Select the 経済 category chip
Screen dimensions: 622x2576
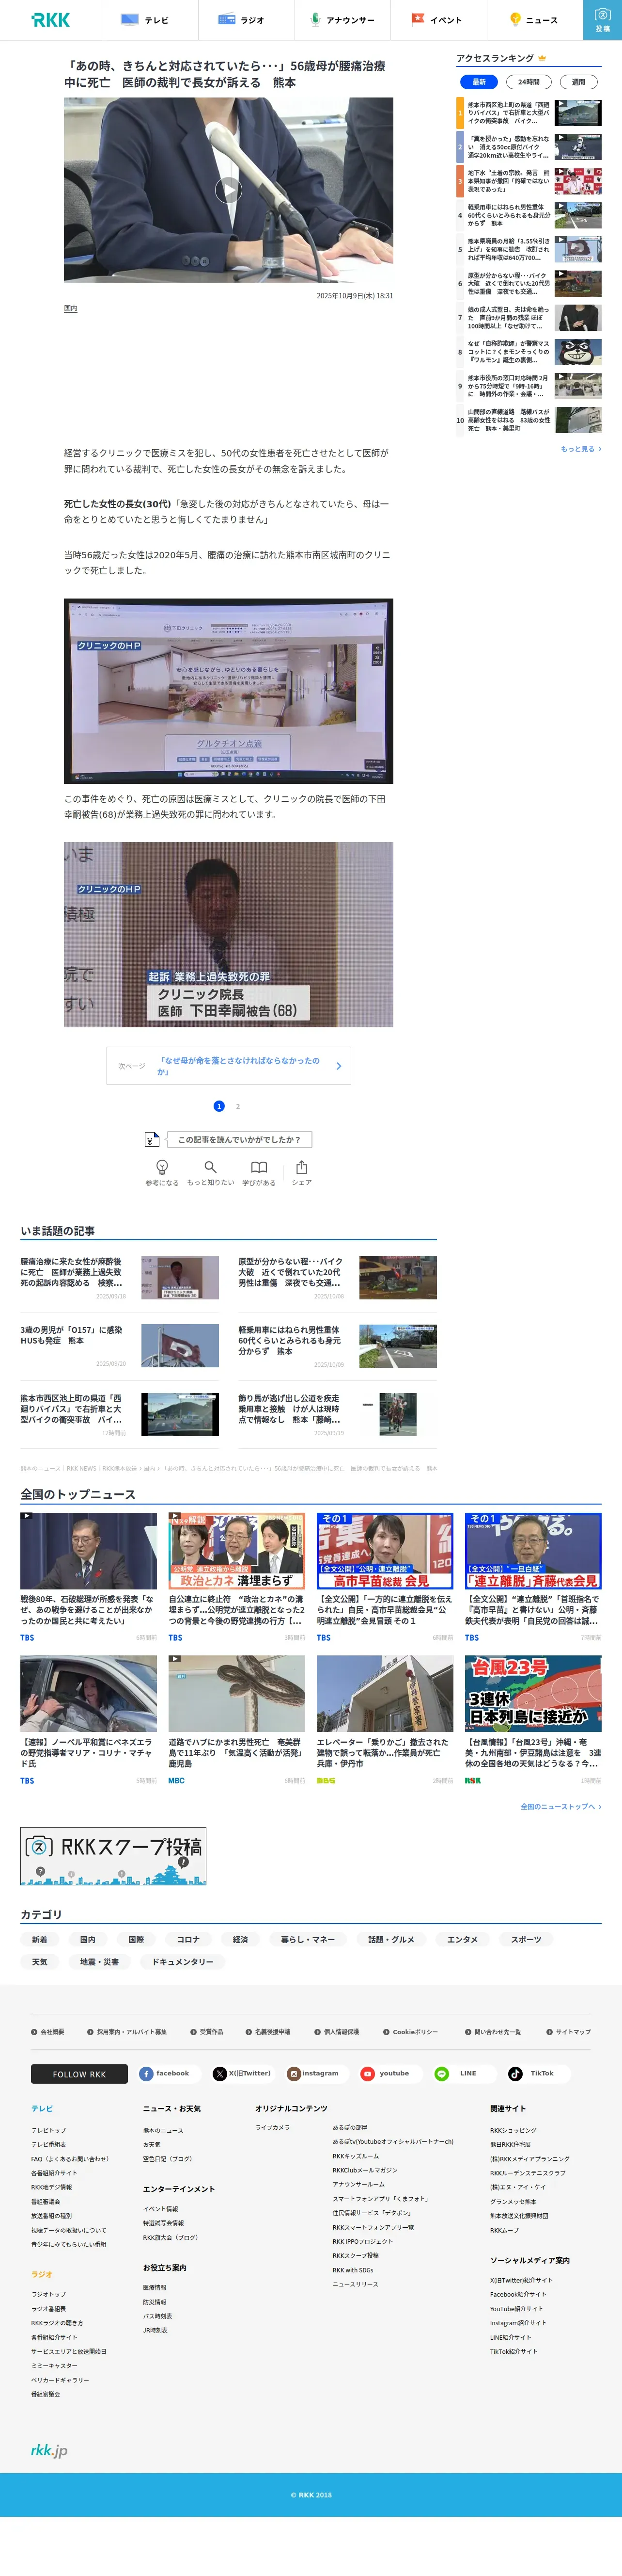pyautogui.click(x=241, y=1939)
